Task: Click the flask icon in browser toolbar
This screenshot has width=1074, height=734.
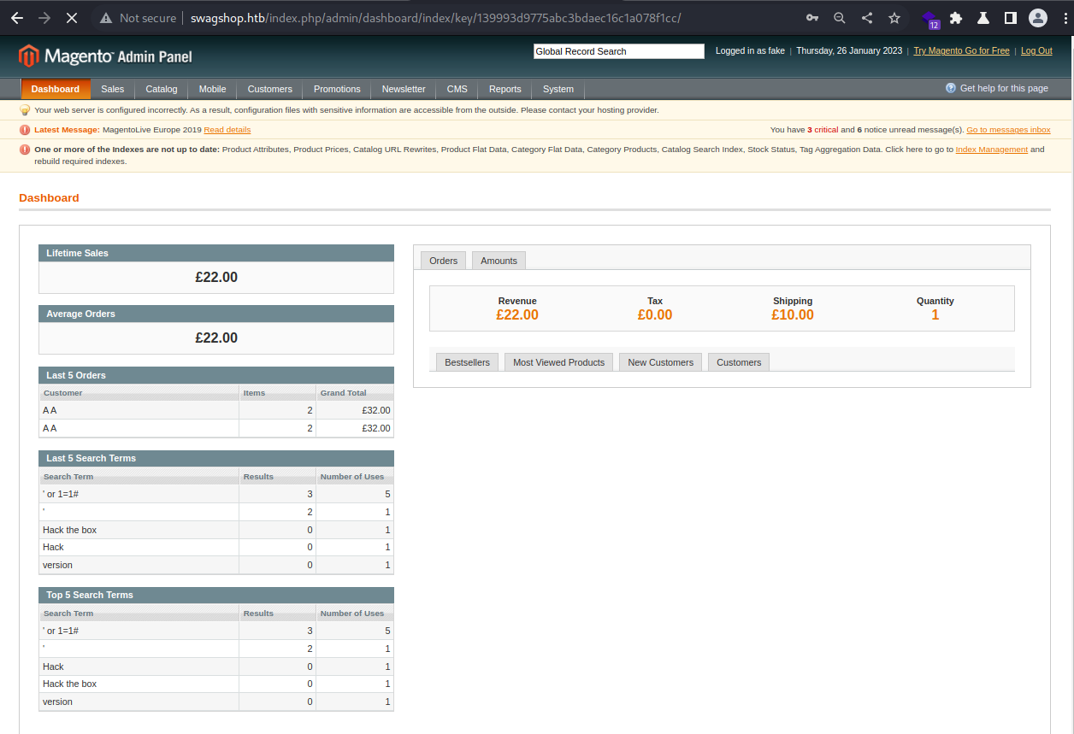Action: coord(983,18)
